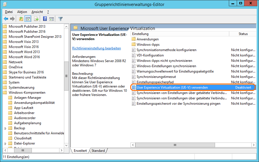Expand the Datei-Explorer tree node
Viewport: 259px width, 162px height.
(5, 143)
